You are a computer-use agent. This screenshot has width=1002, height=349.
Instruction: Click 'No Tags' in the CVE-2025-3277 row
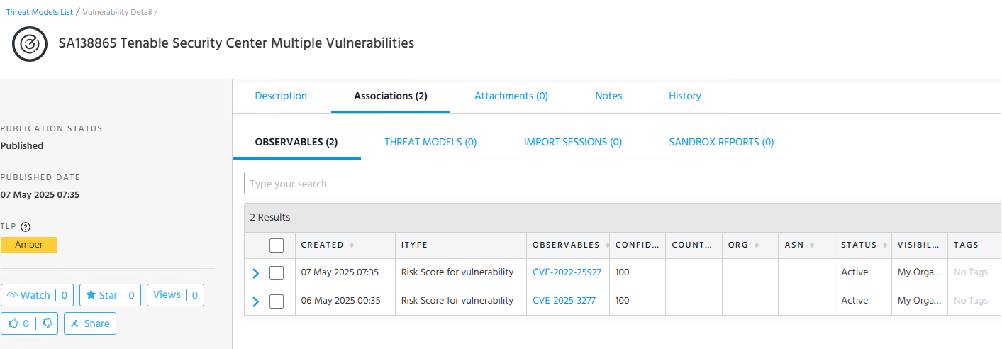pos(971,300)
